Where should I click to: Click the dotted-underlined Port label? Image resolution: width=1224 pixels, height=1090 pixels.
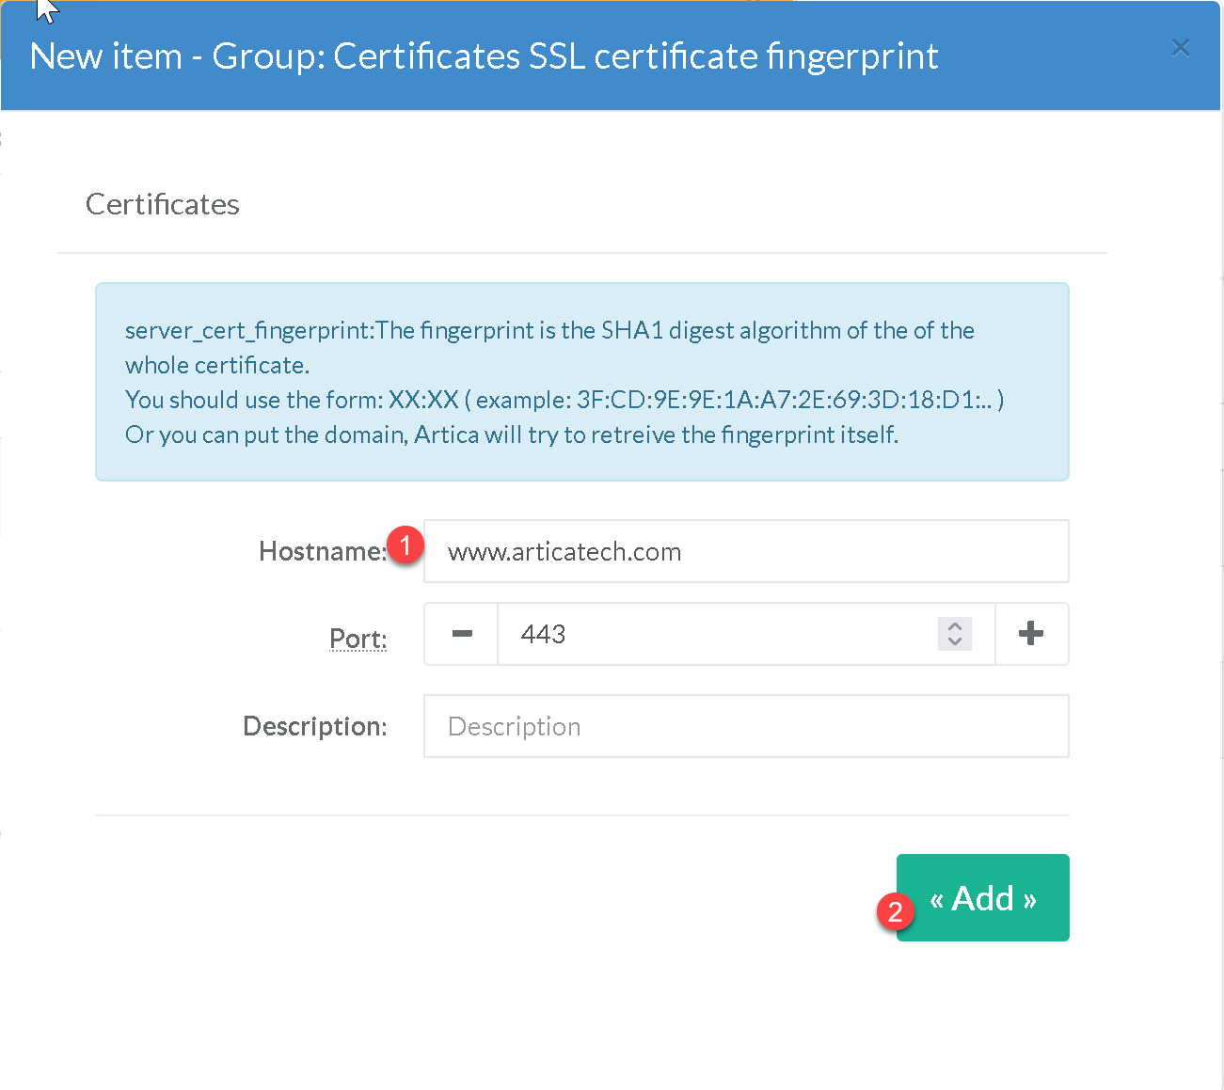pos(358,639)
